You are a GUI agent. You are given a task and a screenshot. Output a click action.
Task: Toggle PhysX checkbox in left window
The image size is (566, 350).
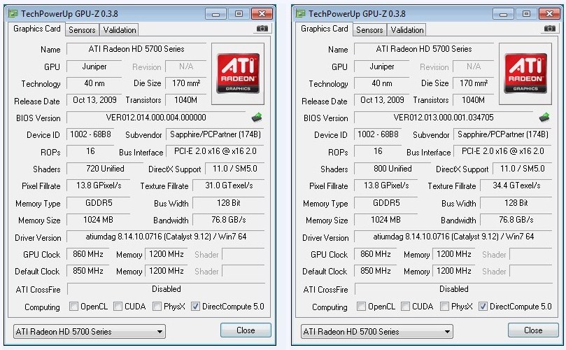pos(157,307)
